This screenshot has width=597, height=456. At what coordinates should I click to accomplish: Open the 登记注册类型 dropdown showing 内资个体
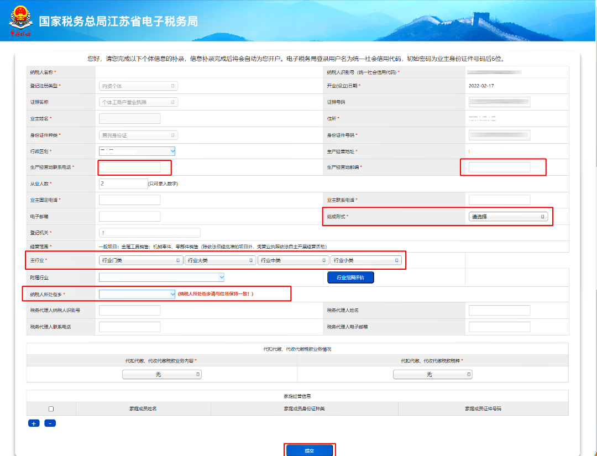point(138,86)
